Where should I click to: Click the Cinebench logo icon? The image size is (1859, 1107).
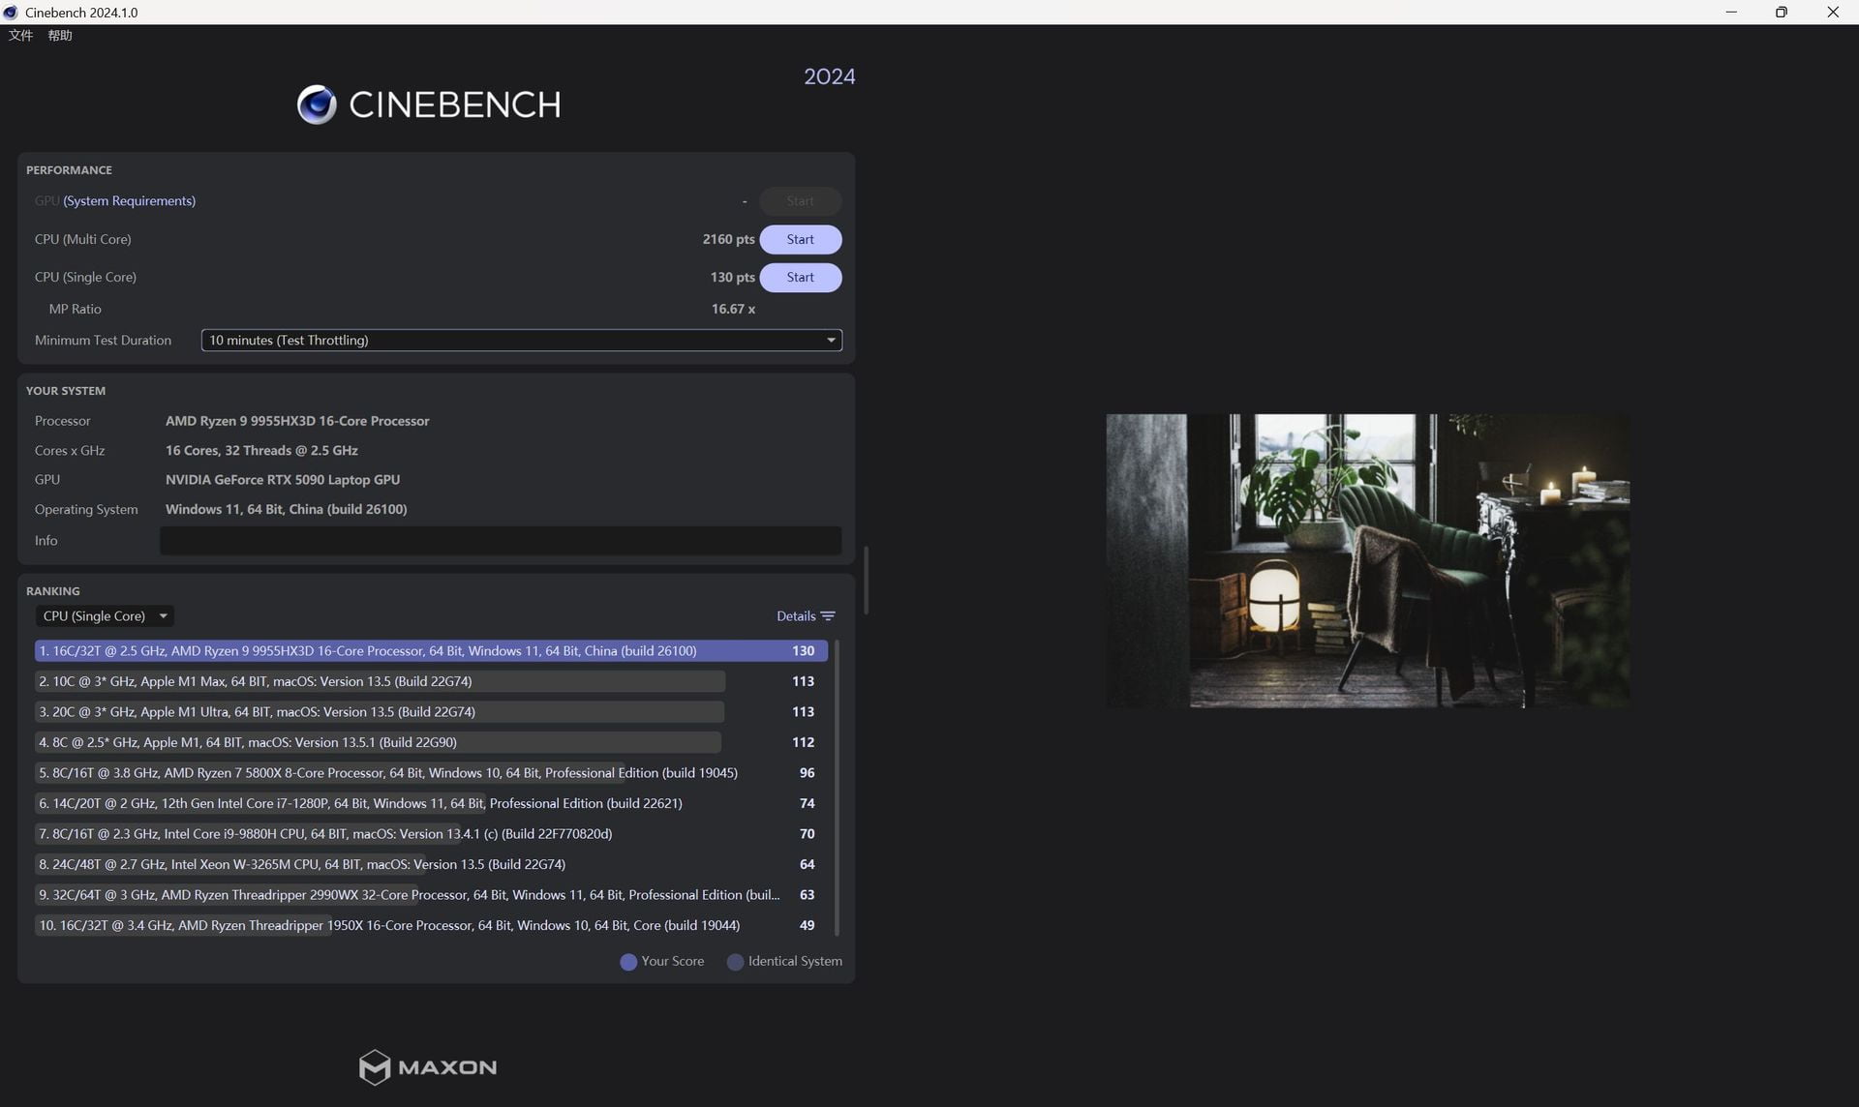pyautogui.click(x=317, y=105)
